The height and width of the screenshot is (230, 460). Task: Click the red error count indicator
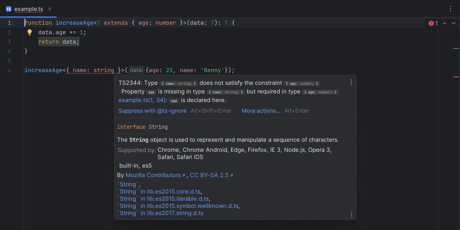pos(433,23)
